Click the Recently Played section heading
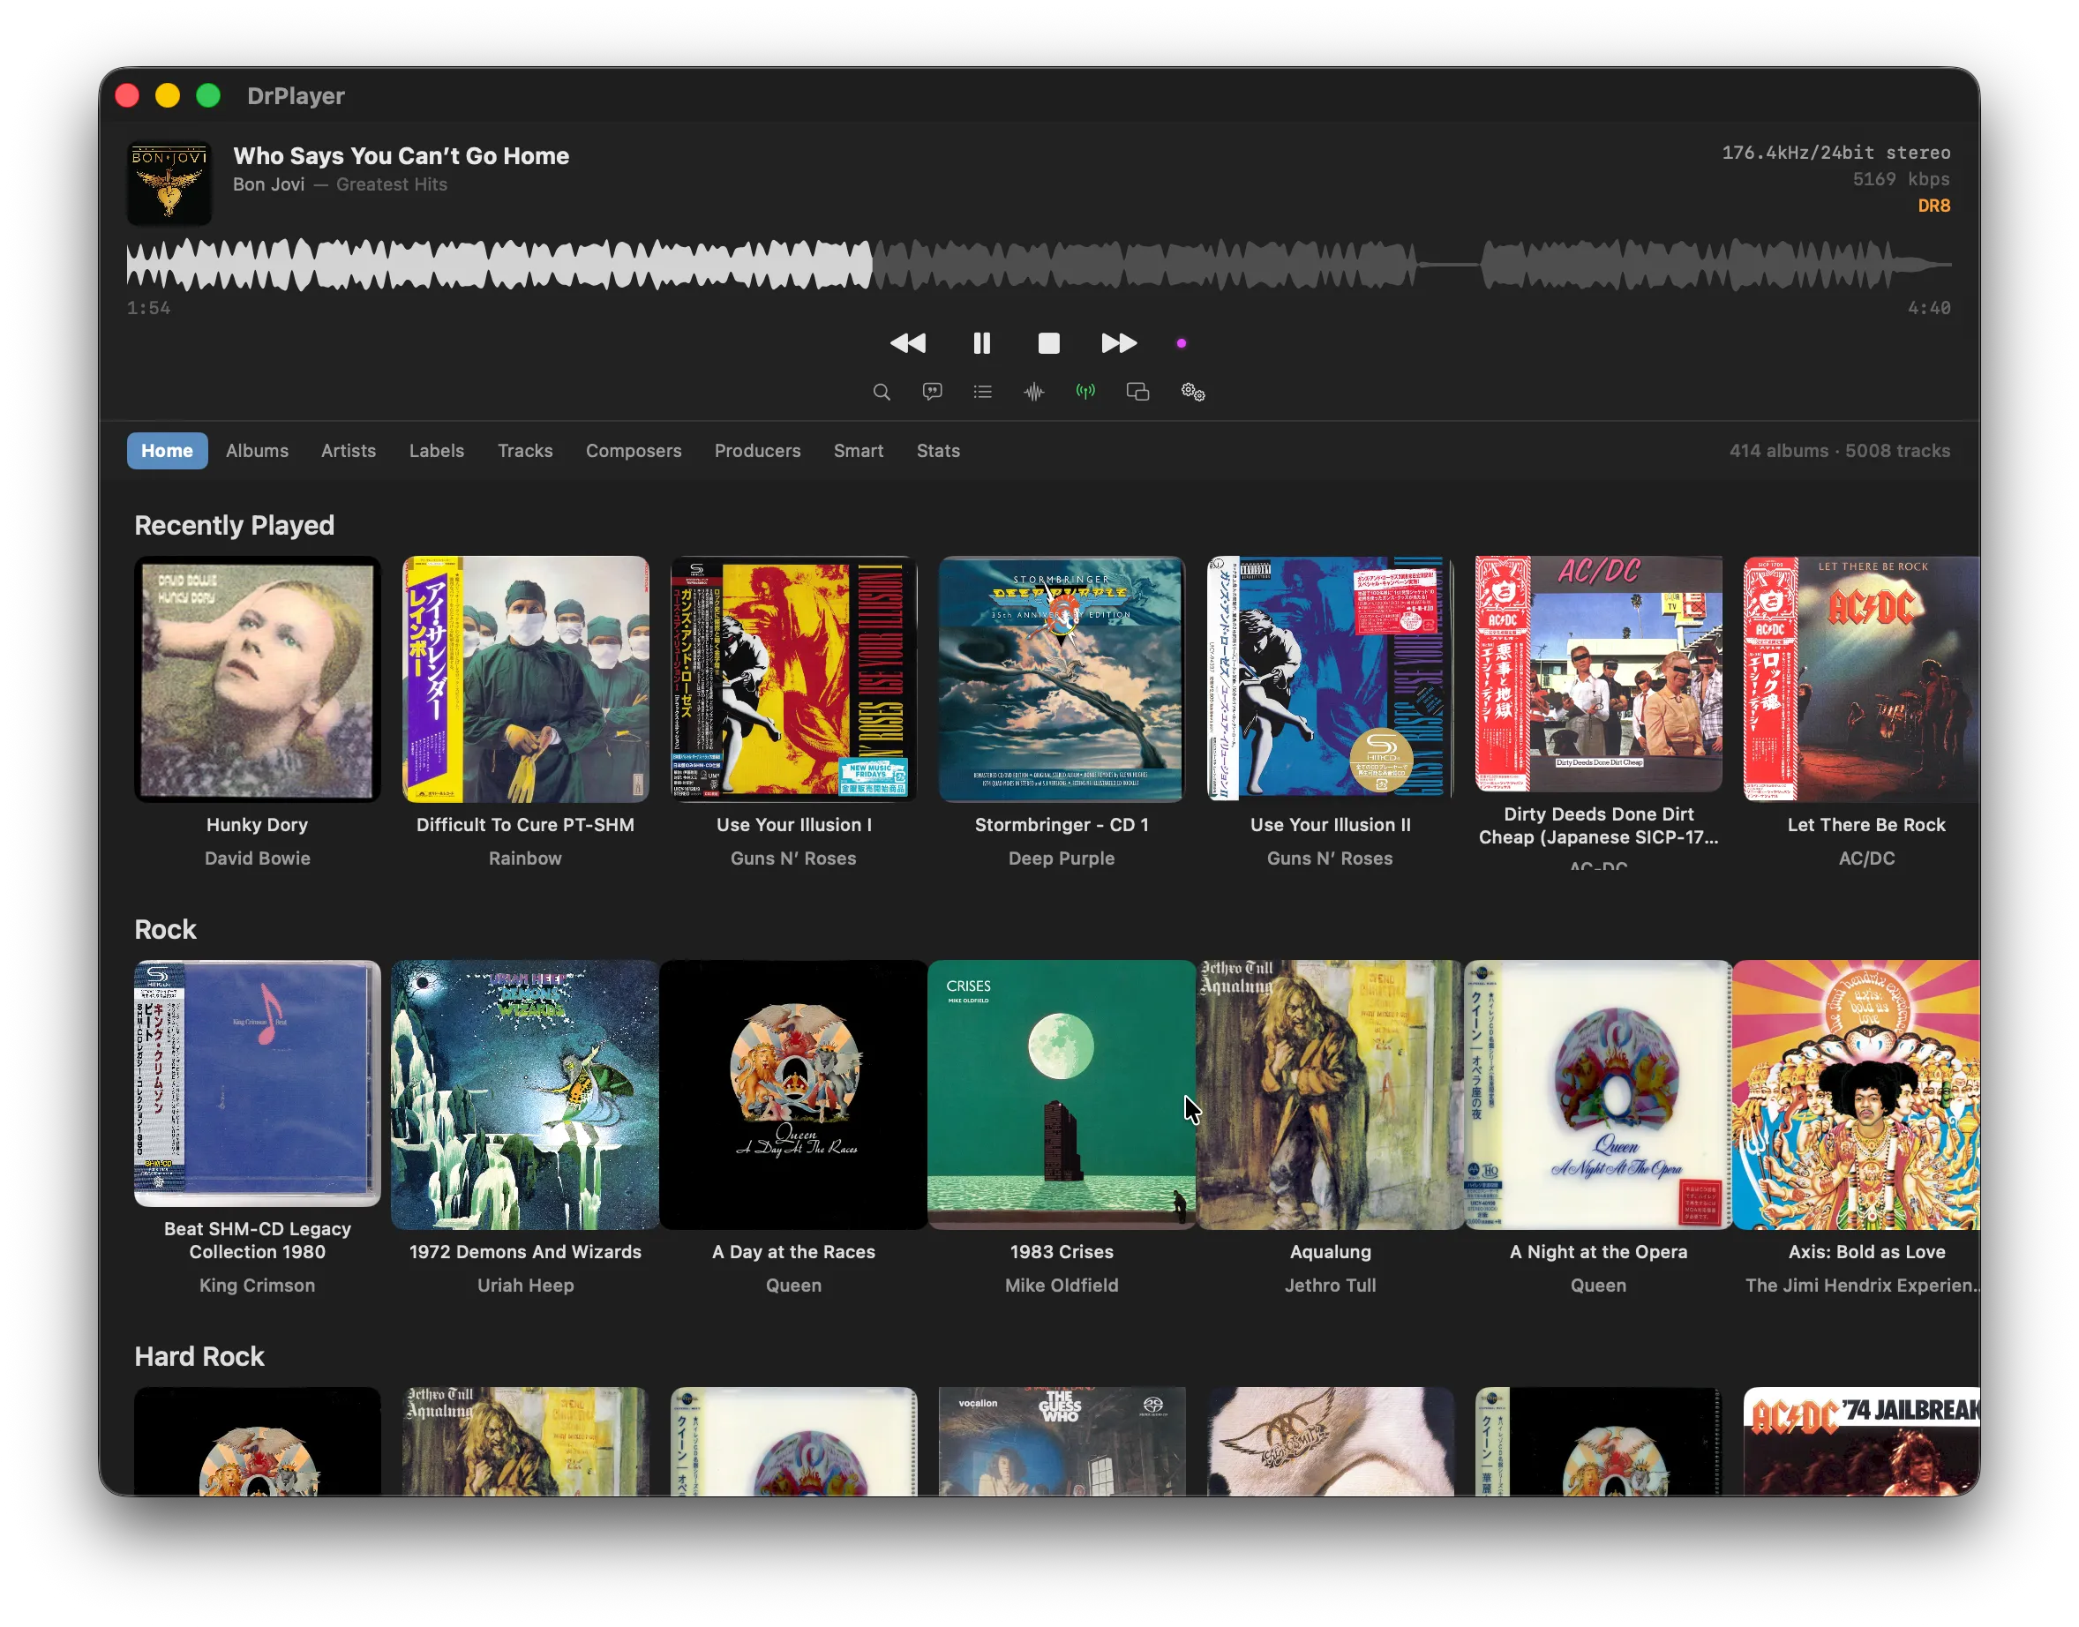Viewport: 2079px width, 1627px height. click(x=235, y=525)
